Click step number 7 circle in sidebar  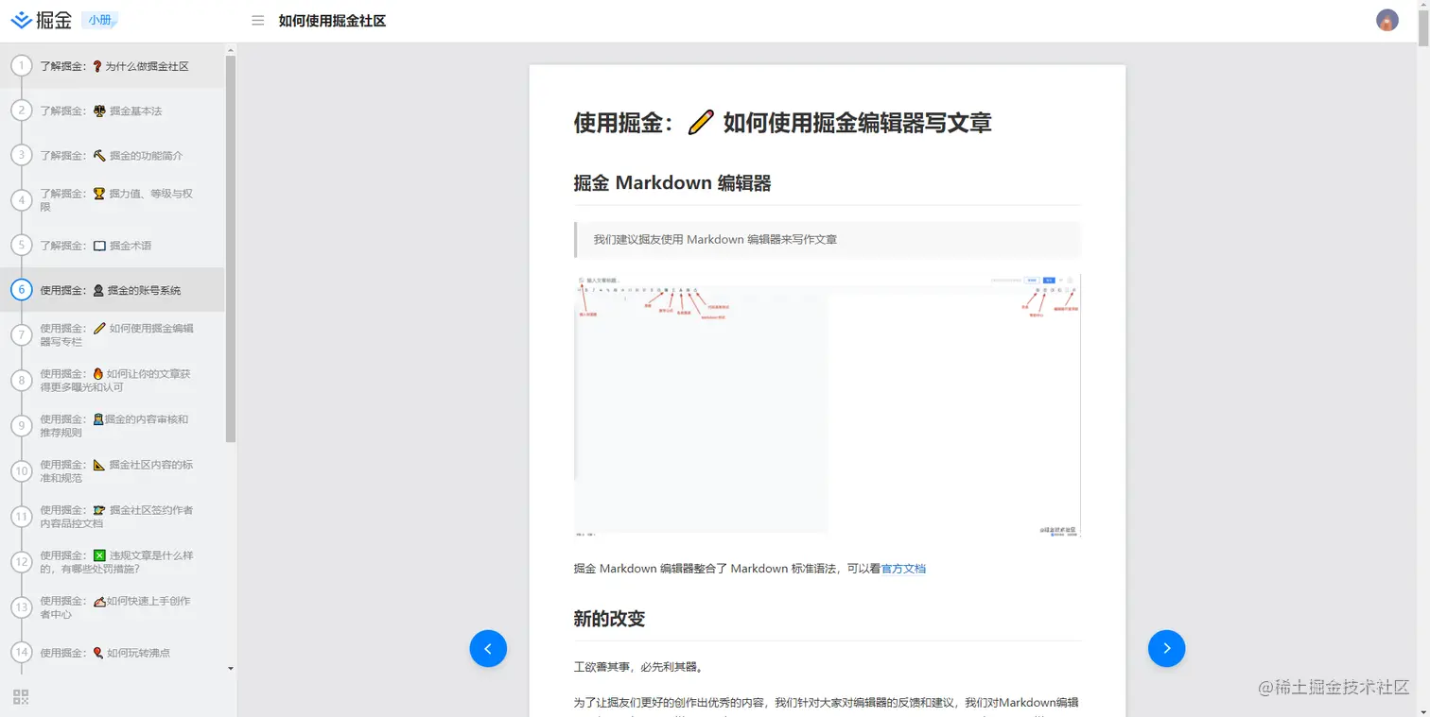click(x=21, y=335)
